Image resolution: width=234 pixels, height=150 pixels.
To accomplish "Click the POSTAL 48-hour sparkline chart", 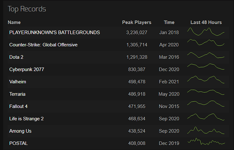I will [x=206, y=142].
